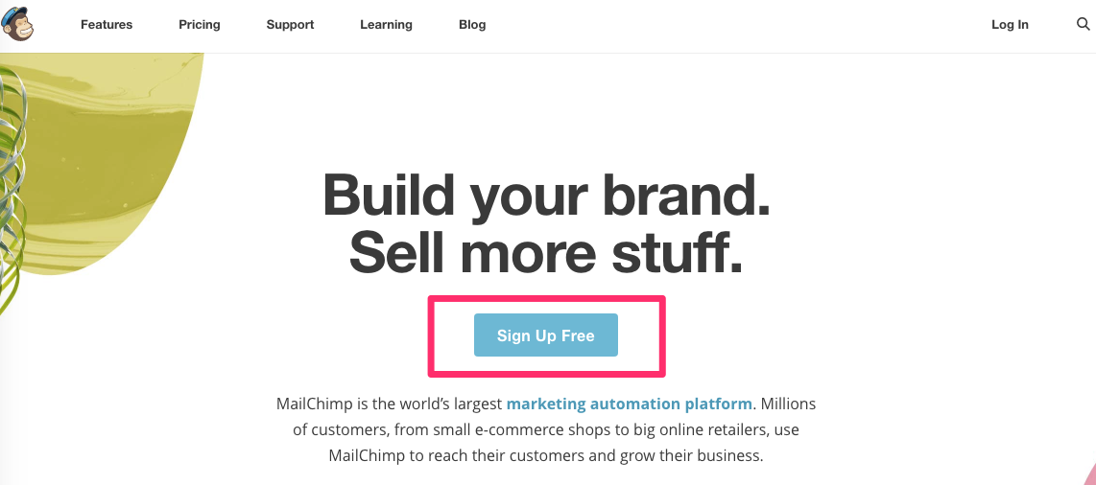
Task: Open the search magnifier icon
Action: point(1083,24)
